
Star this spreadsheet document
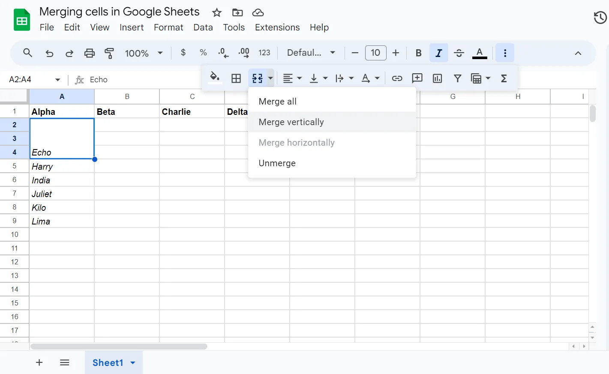(x=217, y=12)
